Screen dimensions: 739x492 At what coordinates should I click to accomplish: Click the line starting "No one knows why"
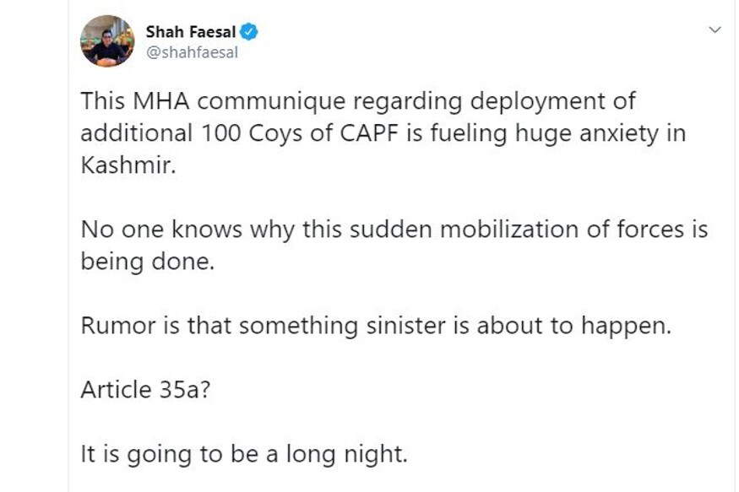pos(394,230)
